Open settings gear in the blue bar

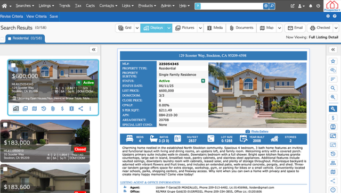[328, 16]
